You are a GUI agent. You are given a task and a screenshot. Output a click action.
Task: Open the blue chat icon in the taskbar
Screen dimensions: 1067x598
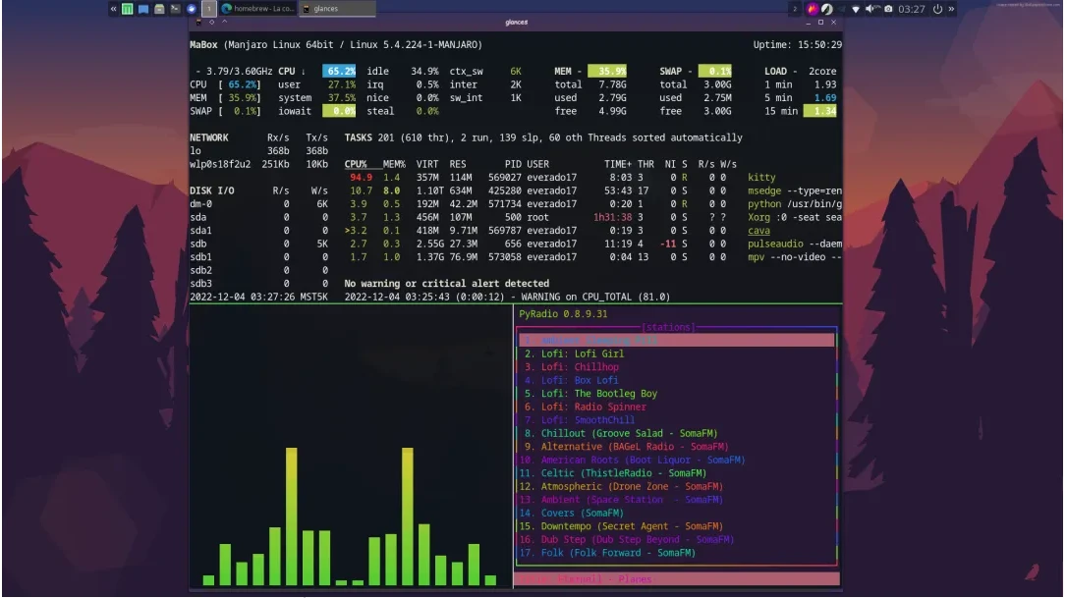[x=143, y=8]
